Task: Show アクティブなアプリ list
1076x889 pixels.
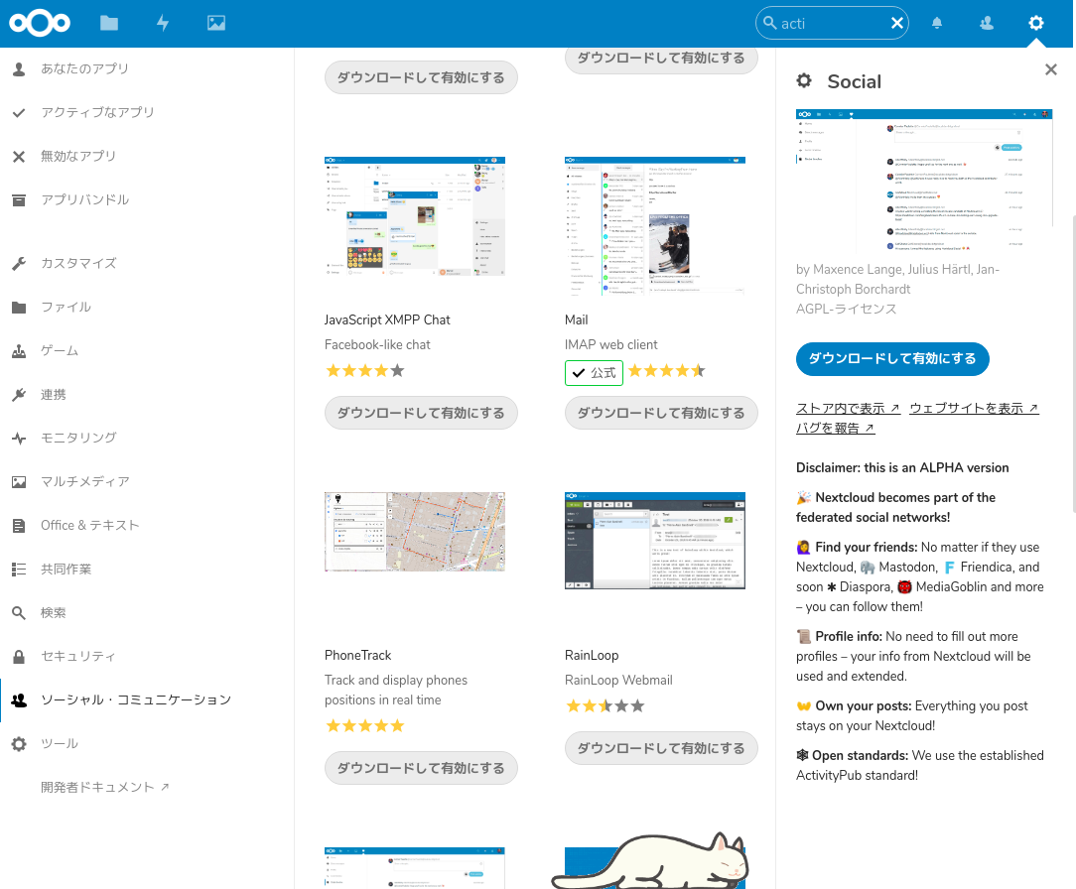Action: point(97,112)
